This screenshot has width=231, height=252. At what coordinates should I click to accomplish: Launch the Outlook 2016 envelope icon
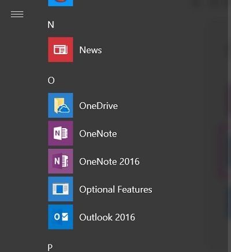point(61,217)
